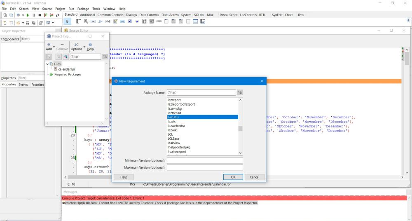Click the Save All icon
Screen dimensions: 412x221
click(34, 23)
